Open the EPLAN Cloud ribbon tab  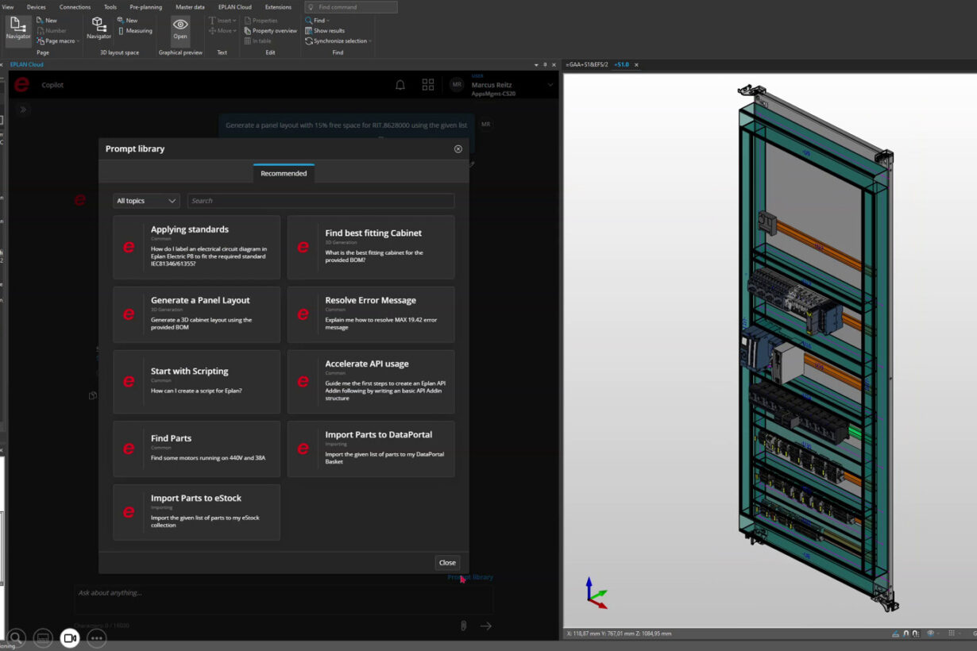point(235,7)
